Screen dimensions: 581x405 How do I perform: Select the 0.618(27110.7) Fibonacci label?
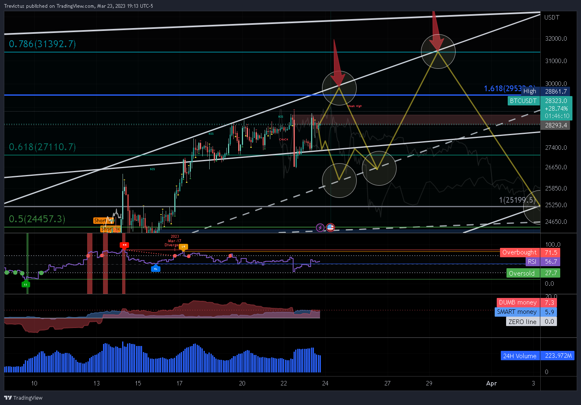(42, 147)
